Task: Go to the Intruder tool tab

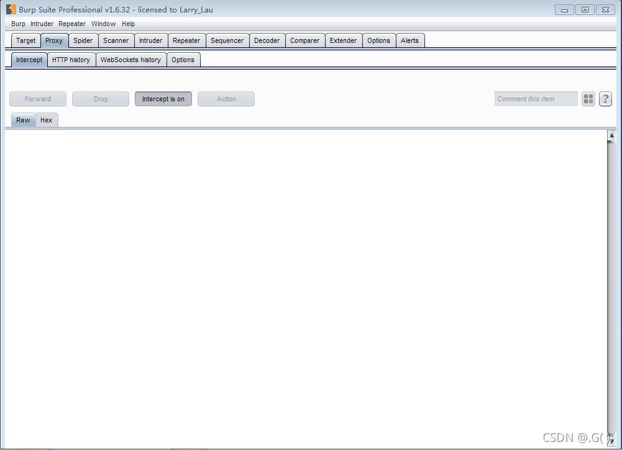Action: pos(150,40)
